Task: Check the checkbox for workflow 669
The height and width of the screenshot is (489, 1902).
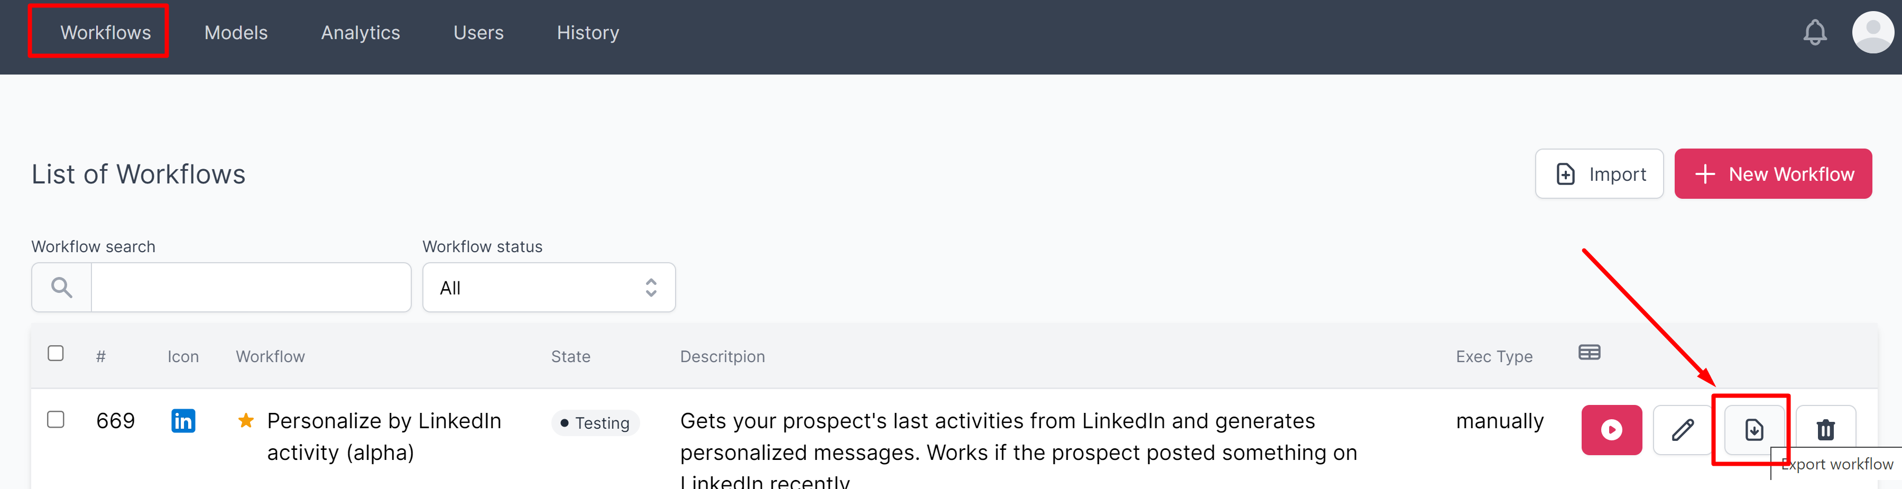Action: click(56, 420)
